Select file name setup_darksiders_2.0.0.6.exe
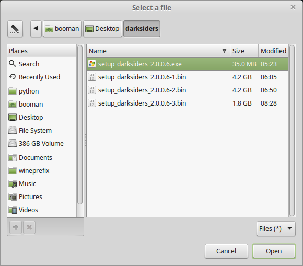 point(140,64)
